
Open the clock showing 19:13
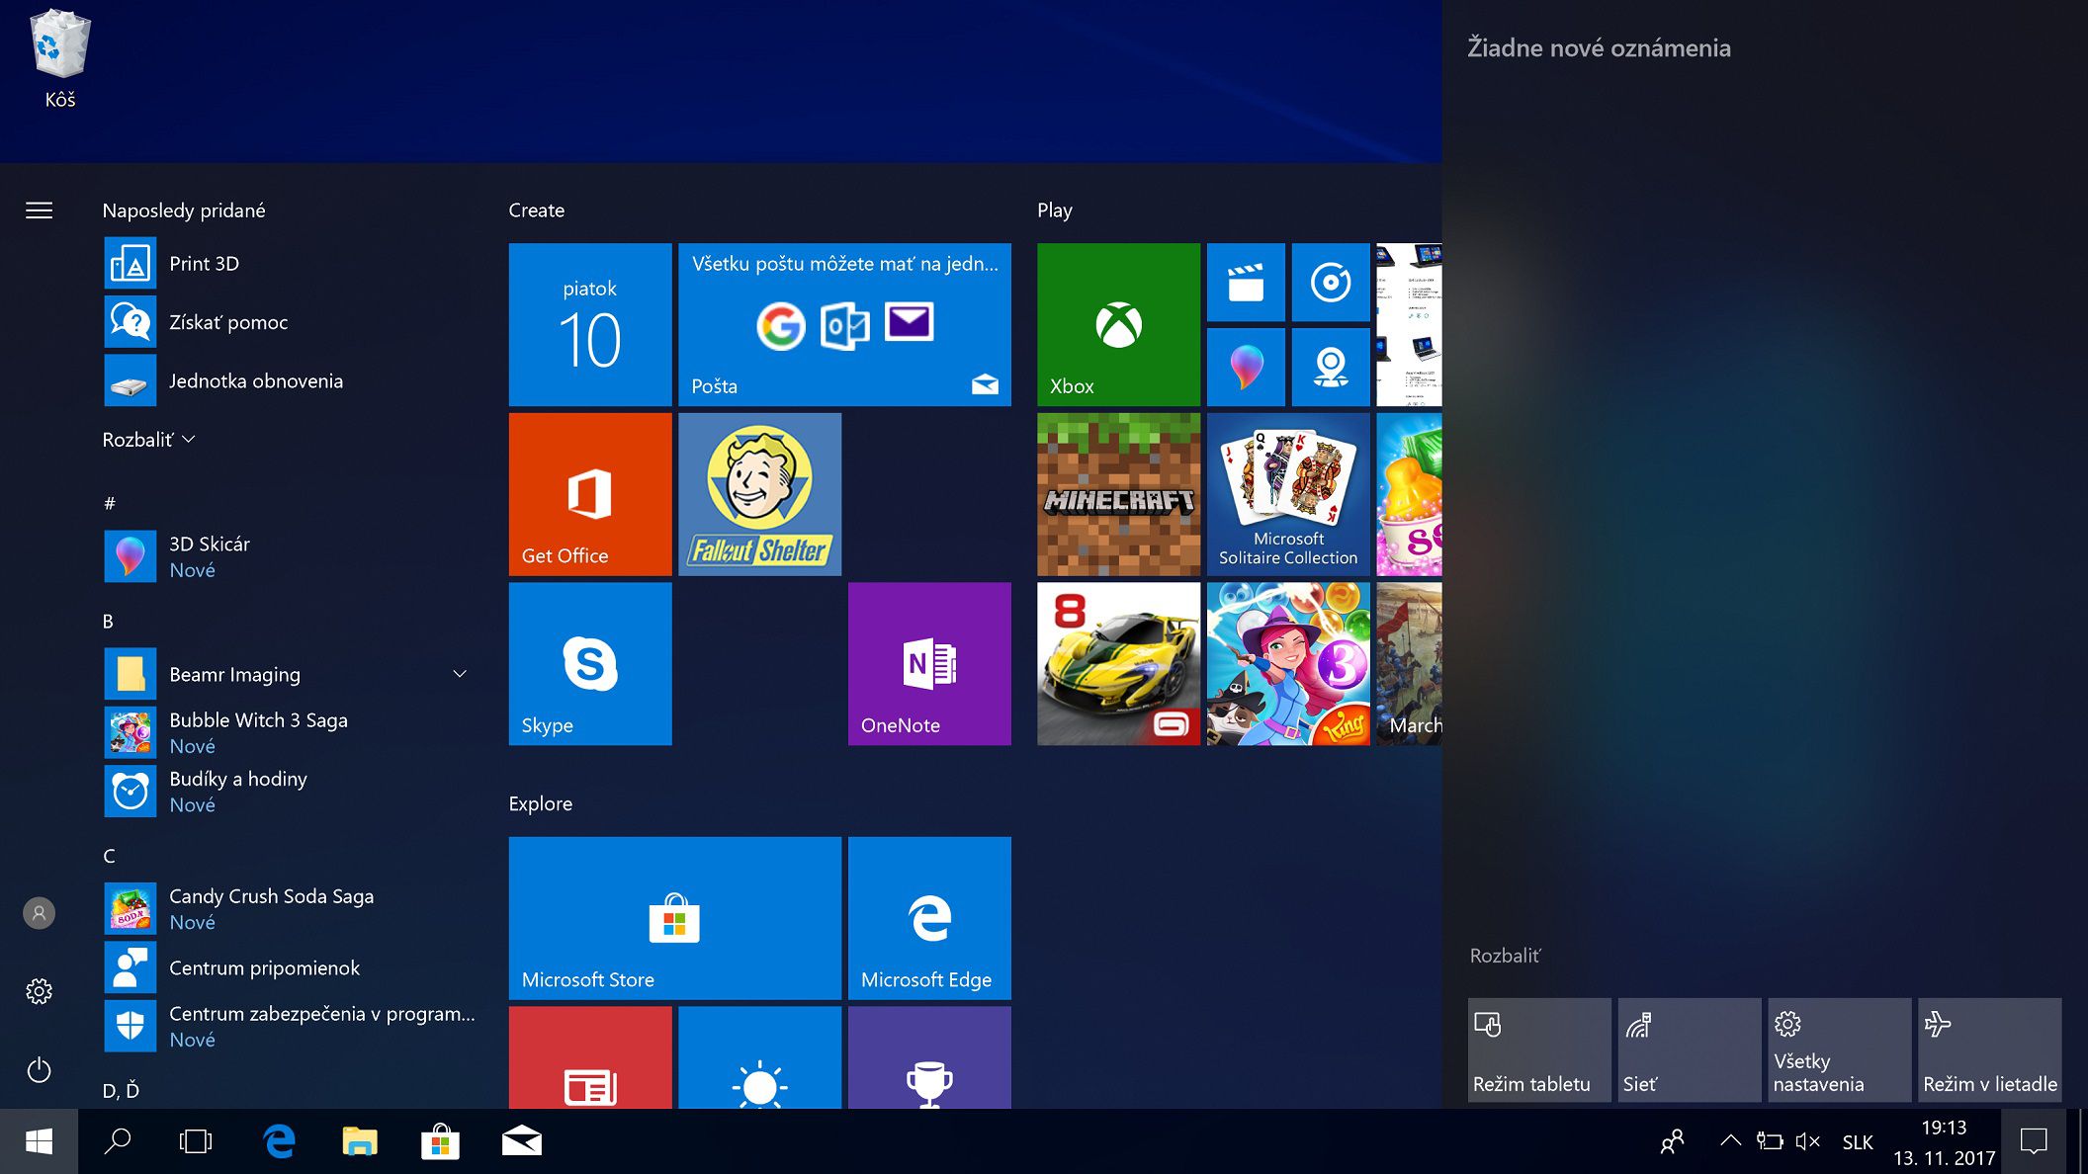(1944, 1141)
